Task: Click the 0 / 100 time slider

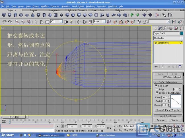Action: click(x=14, y=117)
